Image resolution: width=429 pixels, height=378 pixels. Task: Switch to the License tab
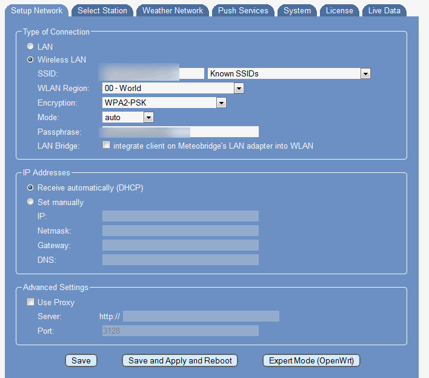coord(339,10)
